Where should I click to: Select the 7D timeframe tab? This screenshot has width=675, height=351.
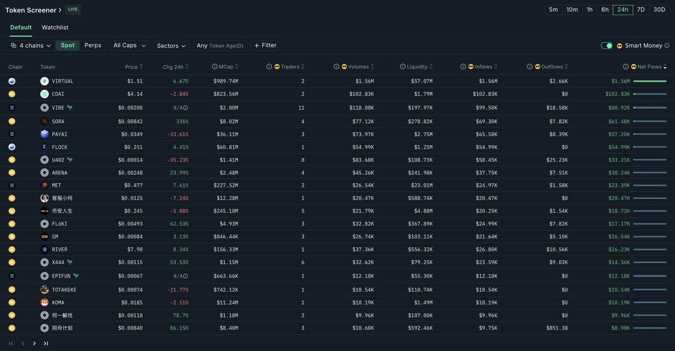641,10
